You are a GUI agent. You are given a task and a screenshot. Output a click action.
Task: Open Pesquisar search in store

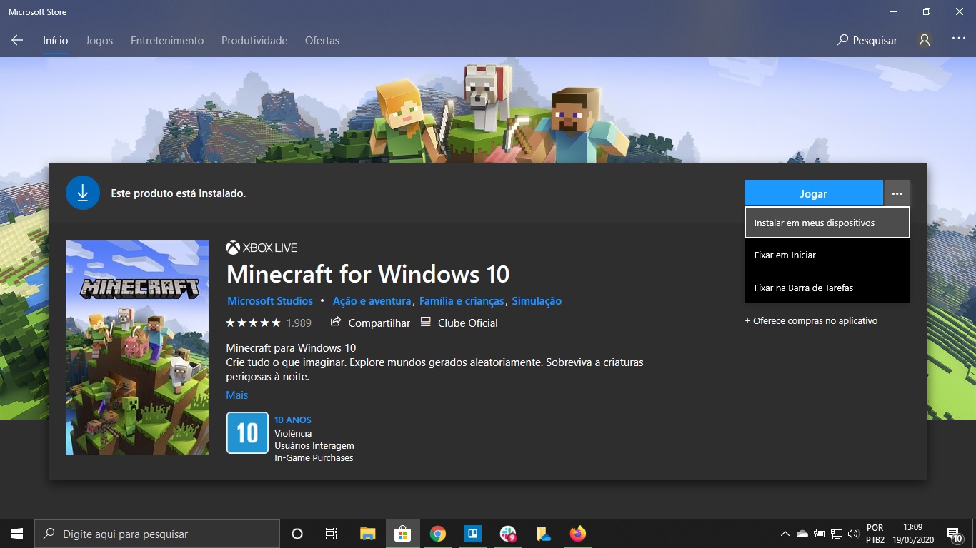[867, 41]
